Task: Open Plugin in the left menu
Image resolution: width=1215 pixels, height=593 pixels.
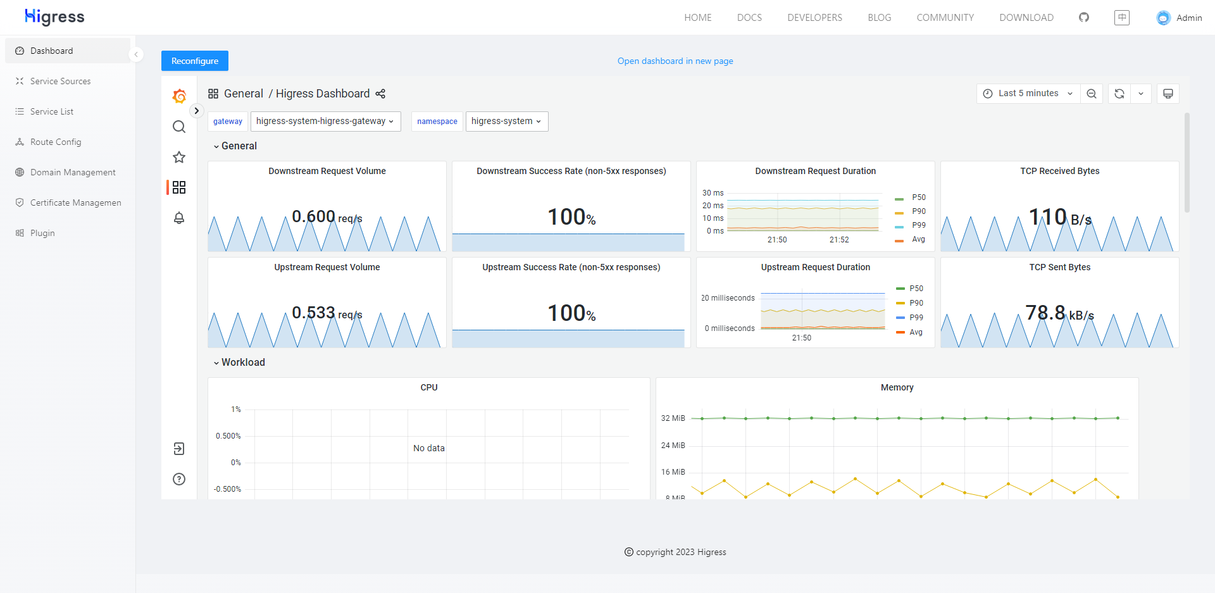Action: pos(68,233)
